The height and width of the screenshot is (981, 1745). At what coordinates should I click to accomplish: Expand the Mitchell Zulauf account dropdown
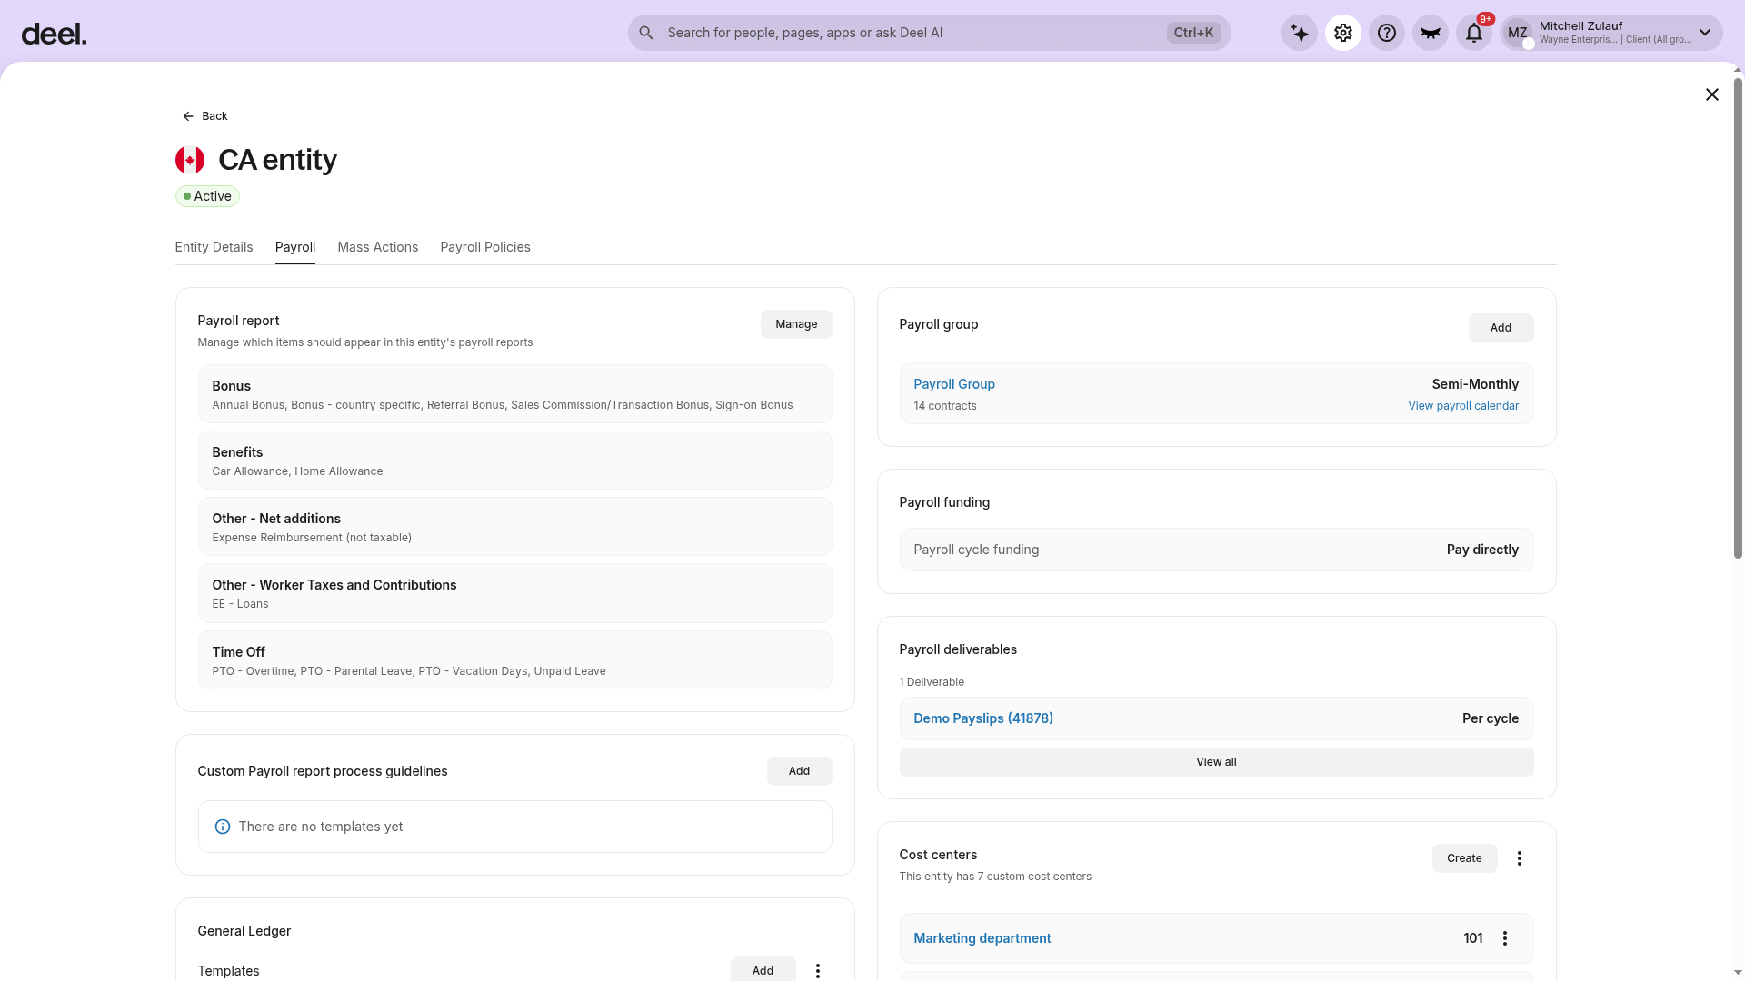pyautogui.click(x=1705, y=33)
